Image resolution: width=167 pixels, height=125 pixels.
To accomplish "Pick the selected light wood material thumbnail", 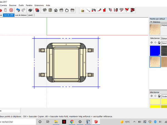I will click(155, 62).
